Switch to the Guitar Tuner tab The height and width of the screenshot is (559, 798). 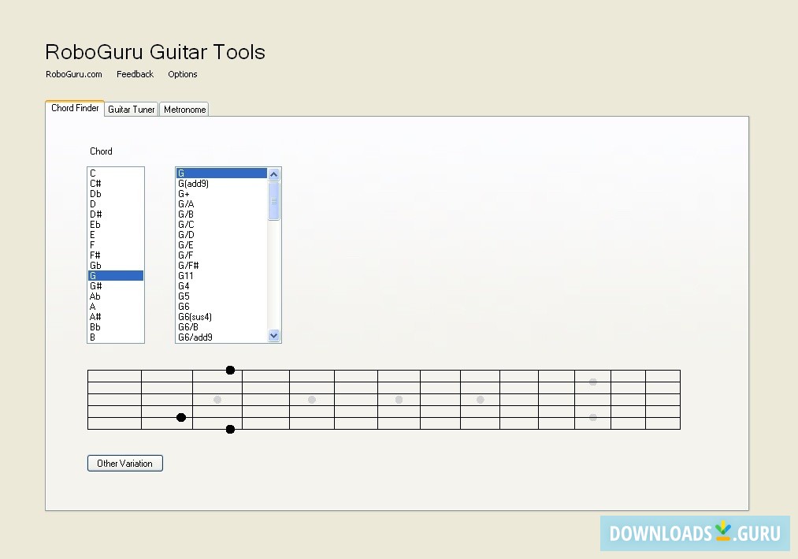[132, 109]
